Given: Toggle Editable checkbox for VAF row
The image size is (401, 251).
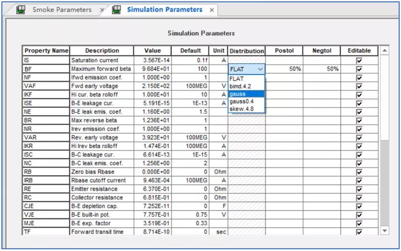Looking at the screenshot, I should tap(359, 86).
